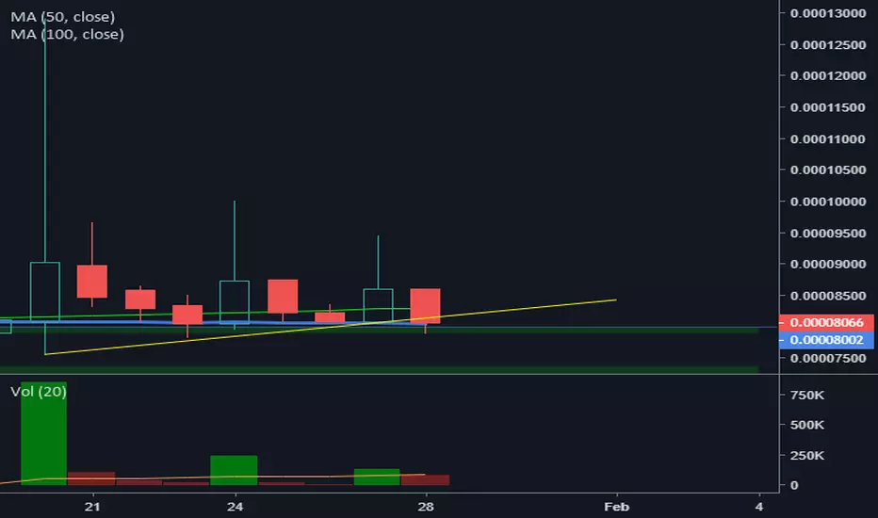Select the hollow candle with the tallest wick

pyautogui.click(x=45, y=292)
